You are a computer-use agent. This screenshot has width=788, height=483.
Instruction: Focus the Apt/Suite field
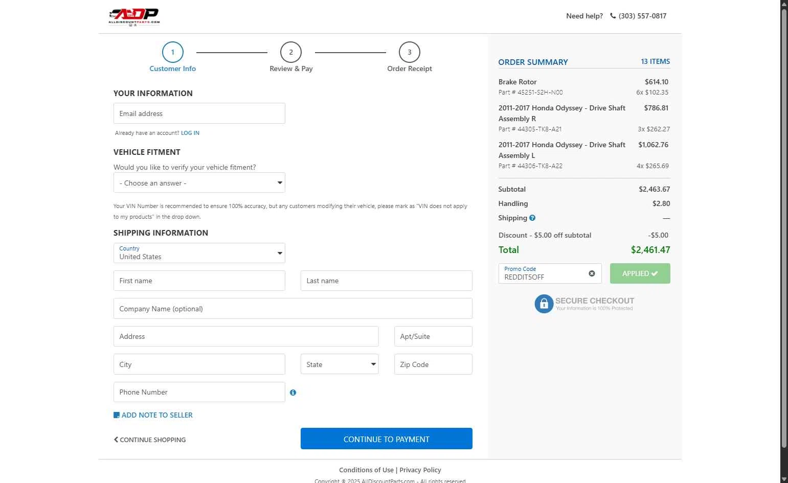[x=433, y=336]
